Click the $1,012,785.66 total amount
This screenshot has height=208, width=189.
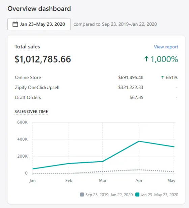tap(43, 59)
